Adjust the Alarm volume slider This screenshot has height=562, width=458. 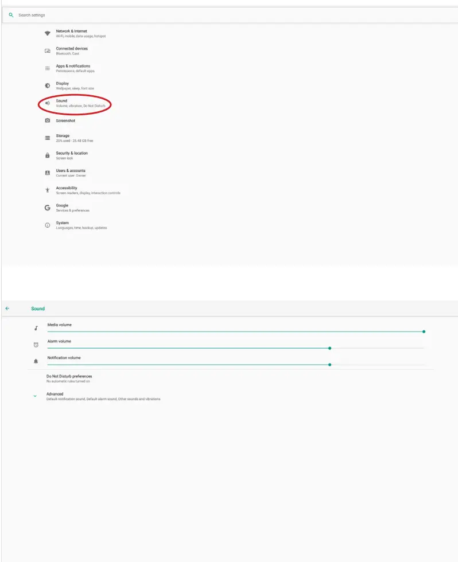236,348
